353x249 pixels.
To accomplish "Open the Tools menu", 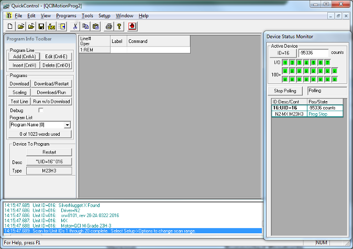I will 87,16.
